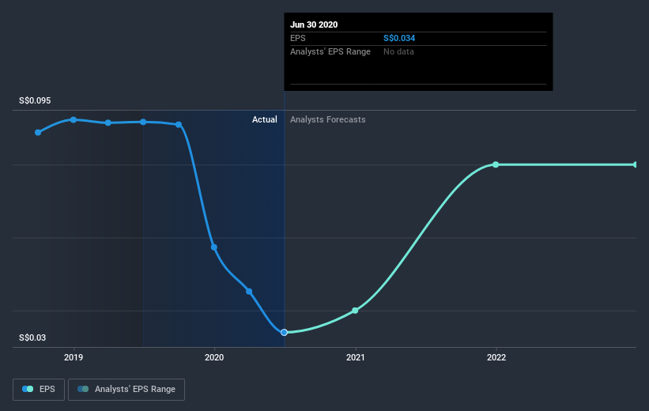Click the 2019 x-axis label

pyautogui.click(x=74, y=357)
